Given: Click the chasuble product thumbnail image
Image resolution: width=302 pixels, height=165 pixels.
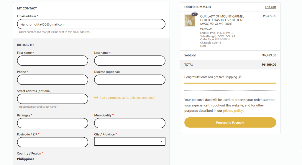Looking at the screenshot, I should pos(190,21).
